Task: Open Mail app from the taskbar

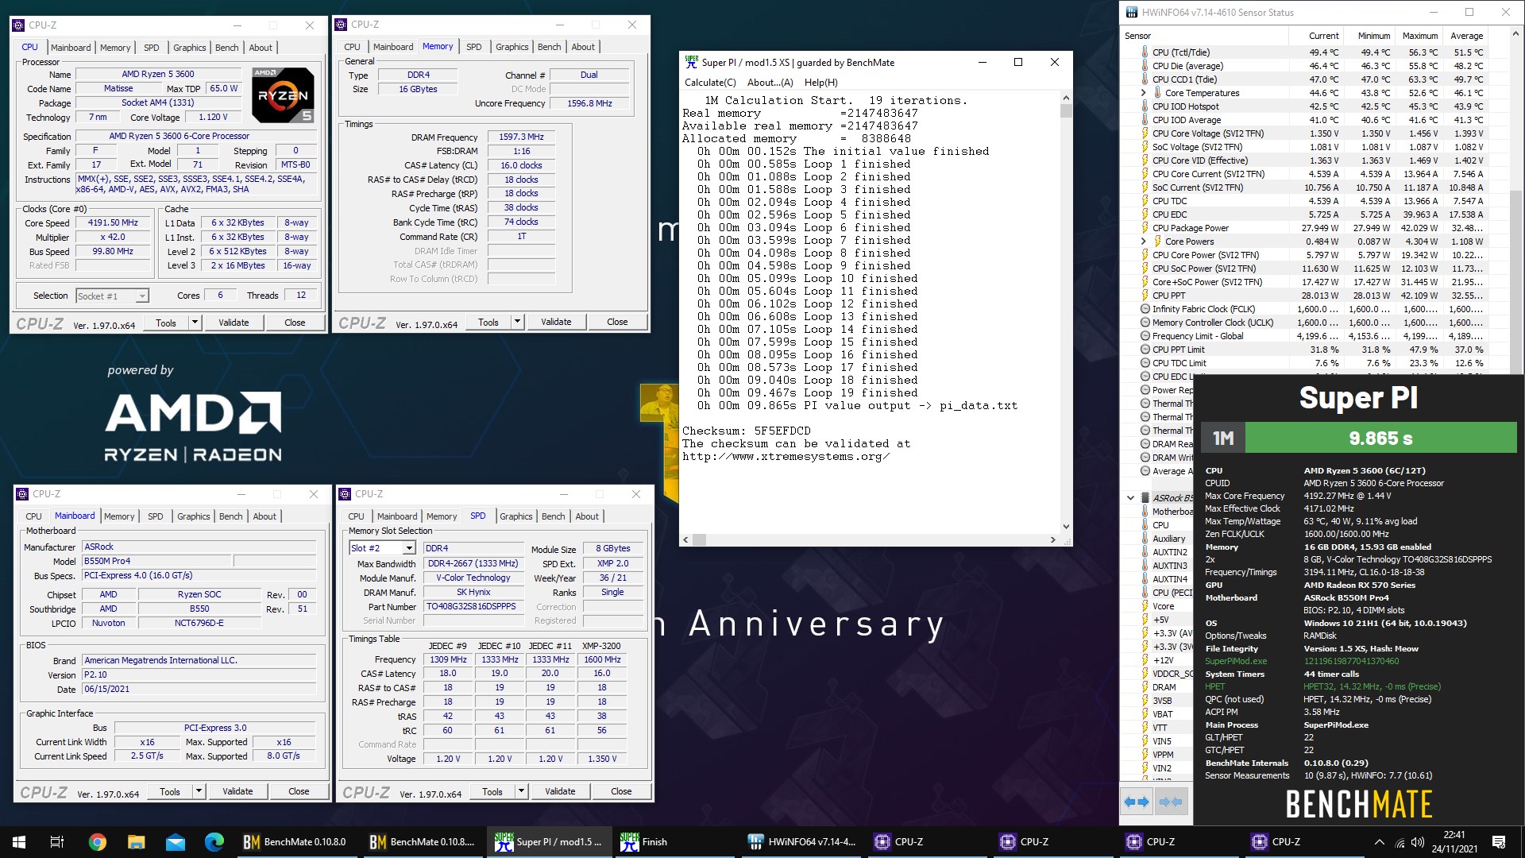Action: coord(176,842)
